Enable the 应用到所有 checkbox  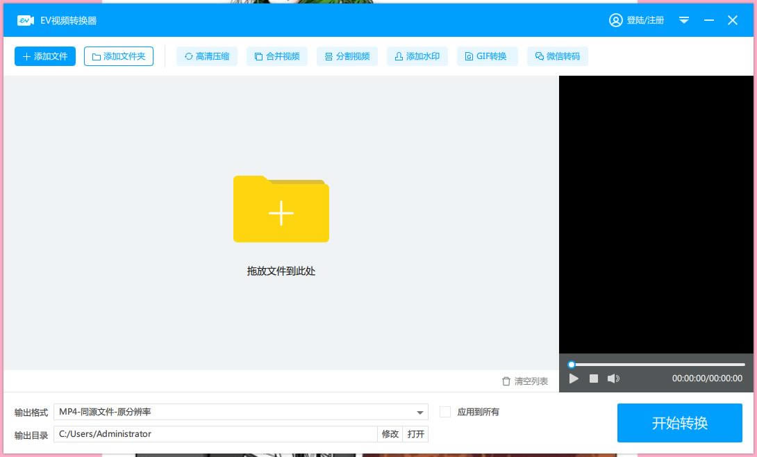[445, 411]
